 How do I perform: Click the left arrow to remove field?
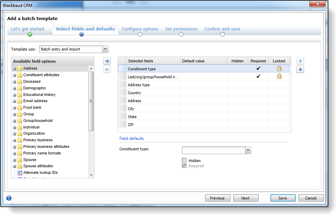tap(107, 70)
